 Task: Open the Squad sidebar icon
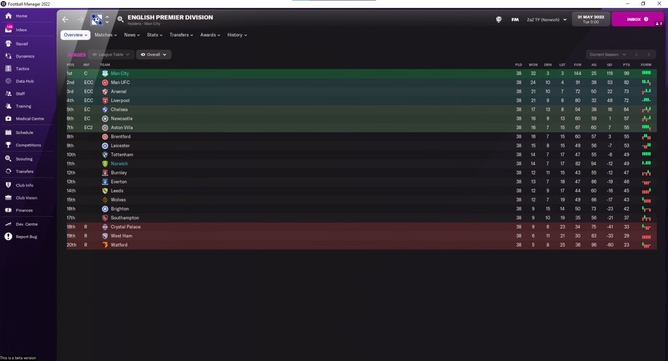click(8, 44)
